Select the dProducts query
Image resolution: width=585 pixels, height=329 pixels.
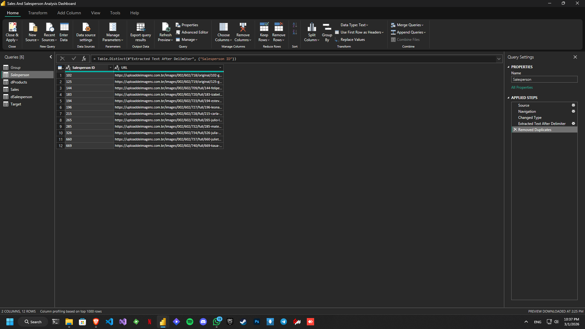click(x=19, y=82)
